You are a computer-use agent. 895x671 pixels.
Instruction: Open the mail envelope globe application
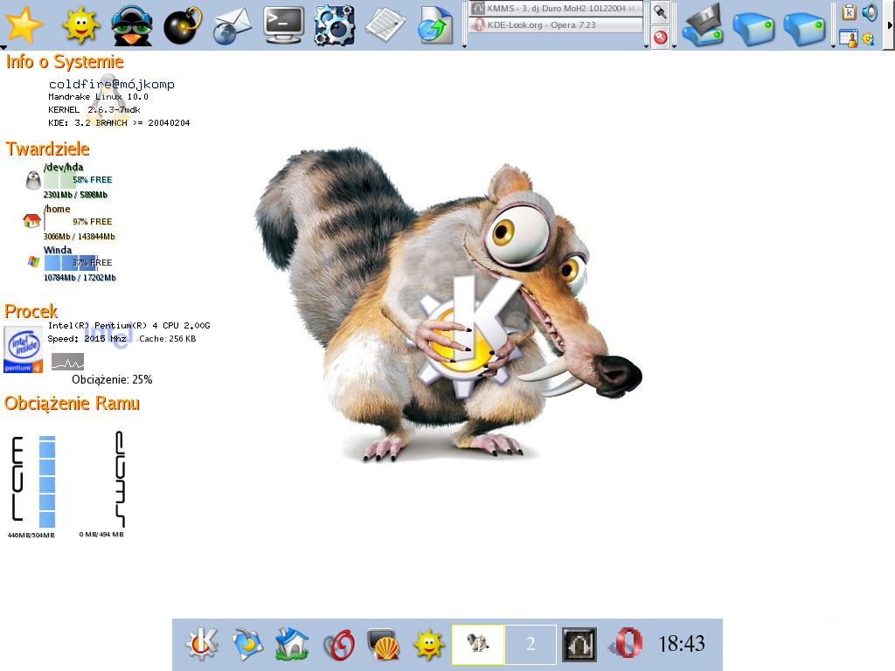[232, 26]
